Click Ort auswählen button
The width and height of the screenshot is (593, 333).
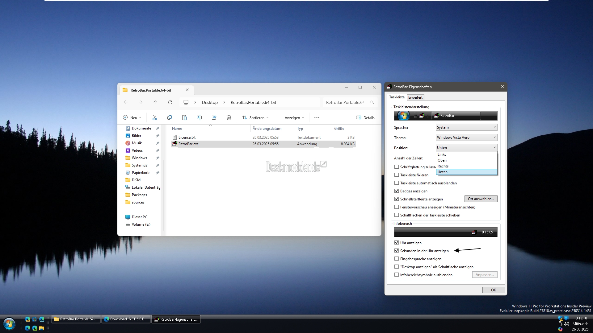click(481, 199)
